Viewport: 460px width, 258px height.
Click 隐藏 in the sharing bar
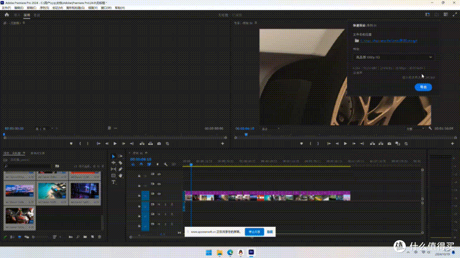(270, 231)
